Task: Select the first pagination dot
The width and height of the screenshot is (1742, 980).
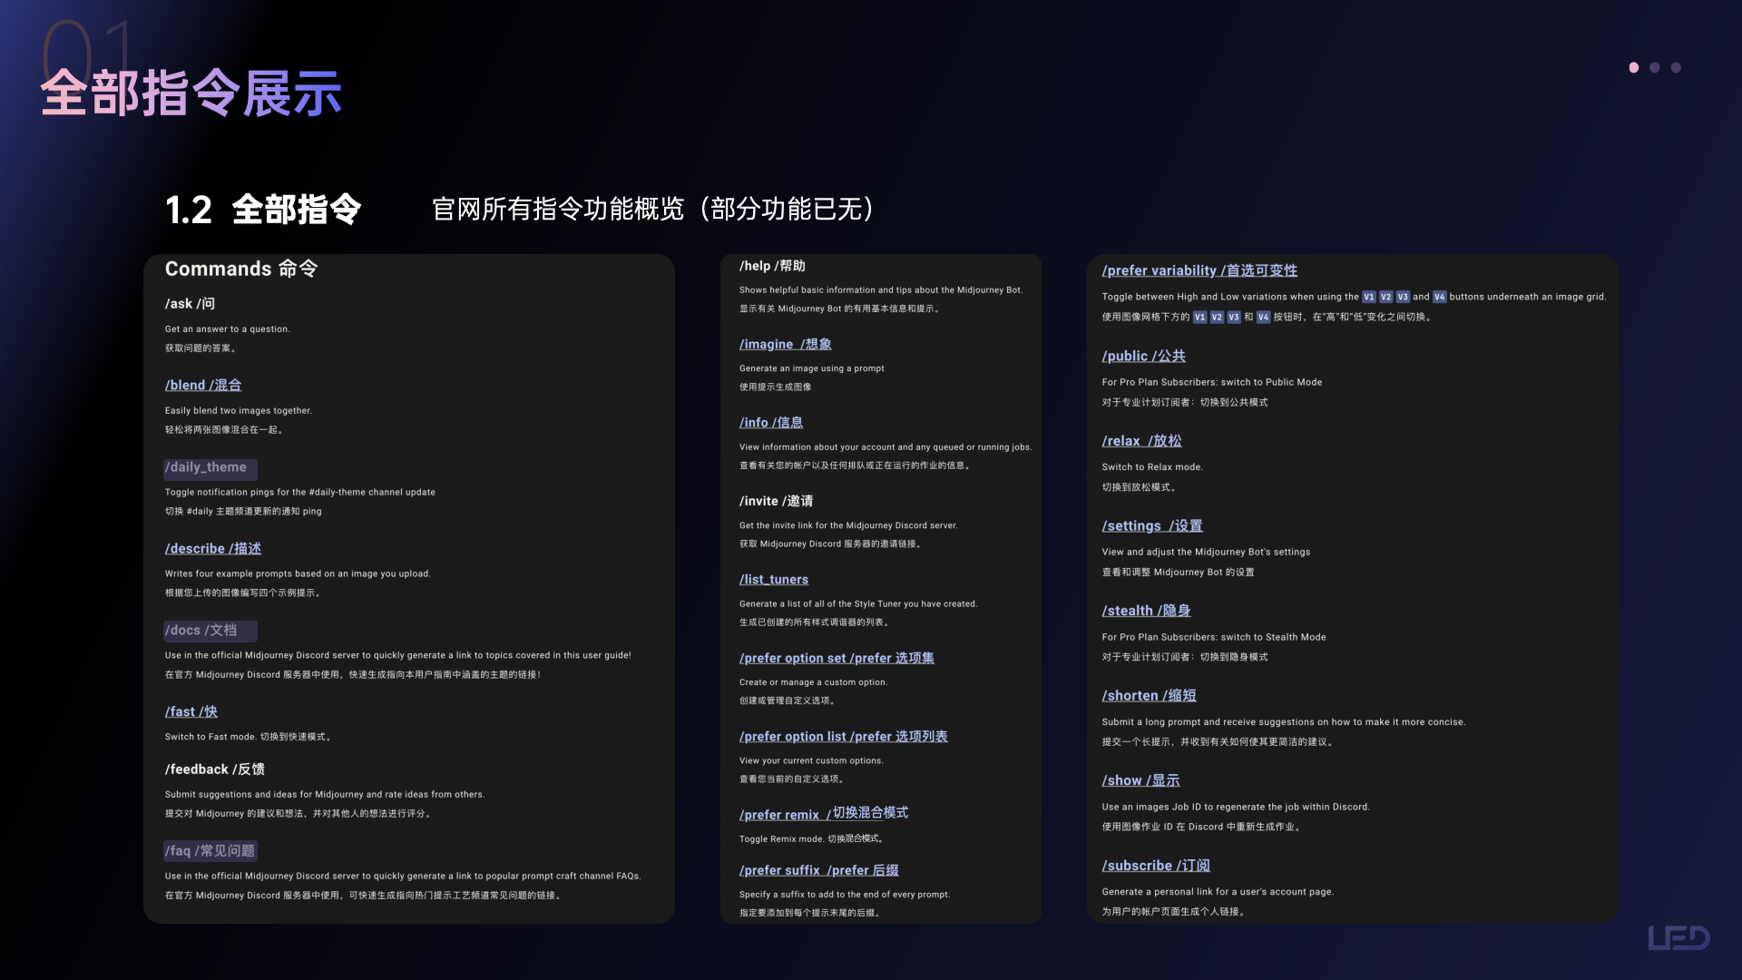Action: pos(1633,67)
